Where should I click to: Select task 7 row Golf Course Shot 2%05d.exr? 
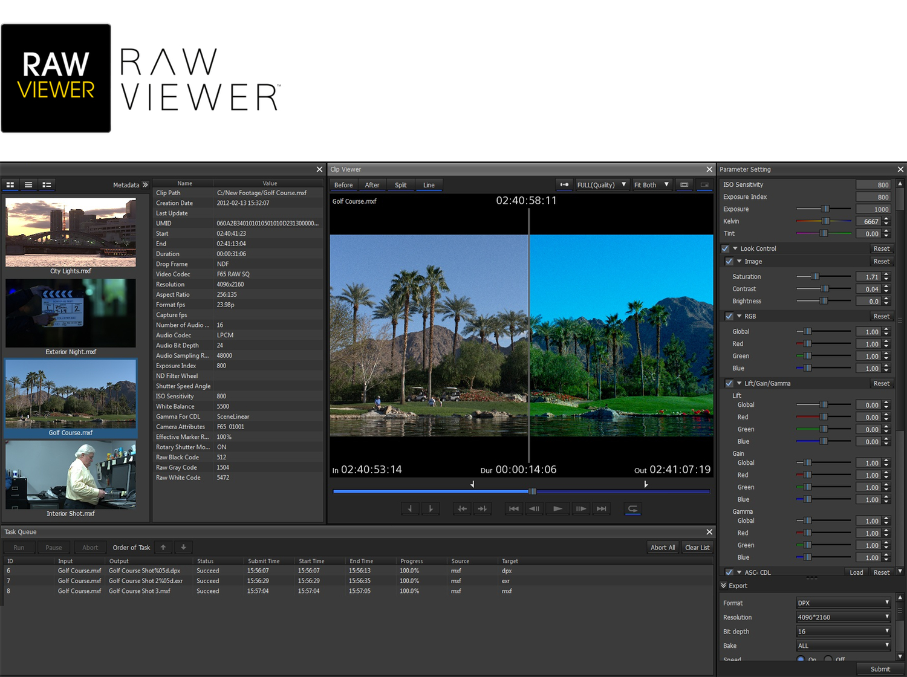coord(357,581)
